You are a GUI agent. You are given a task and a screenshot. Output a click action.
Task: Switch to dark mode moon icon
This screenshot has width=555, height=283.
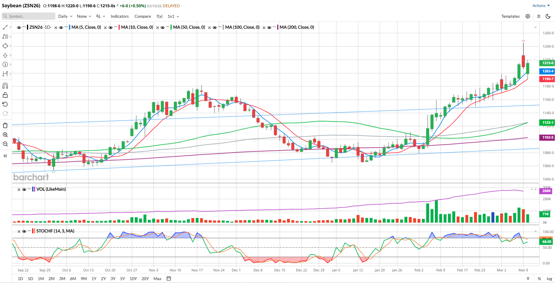[548, 16]
